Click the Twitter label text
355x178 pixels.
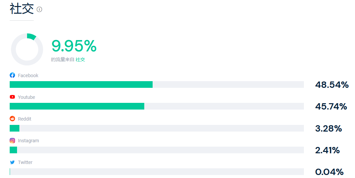(25, 162)
